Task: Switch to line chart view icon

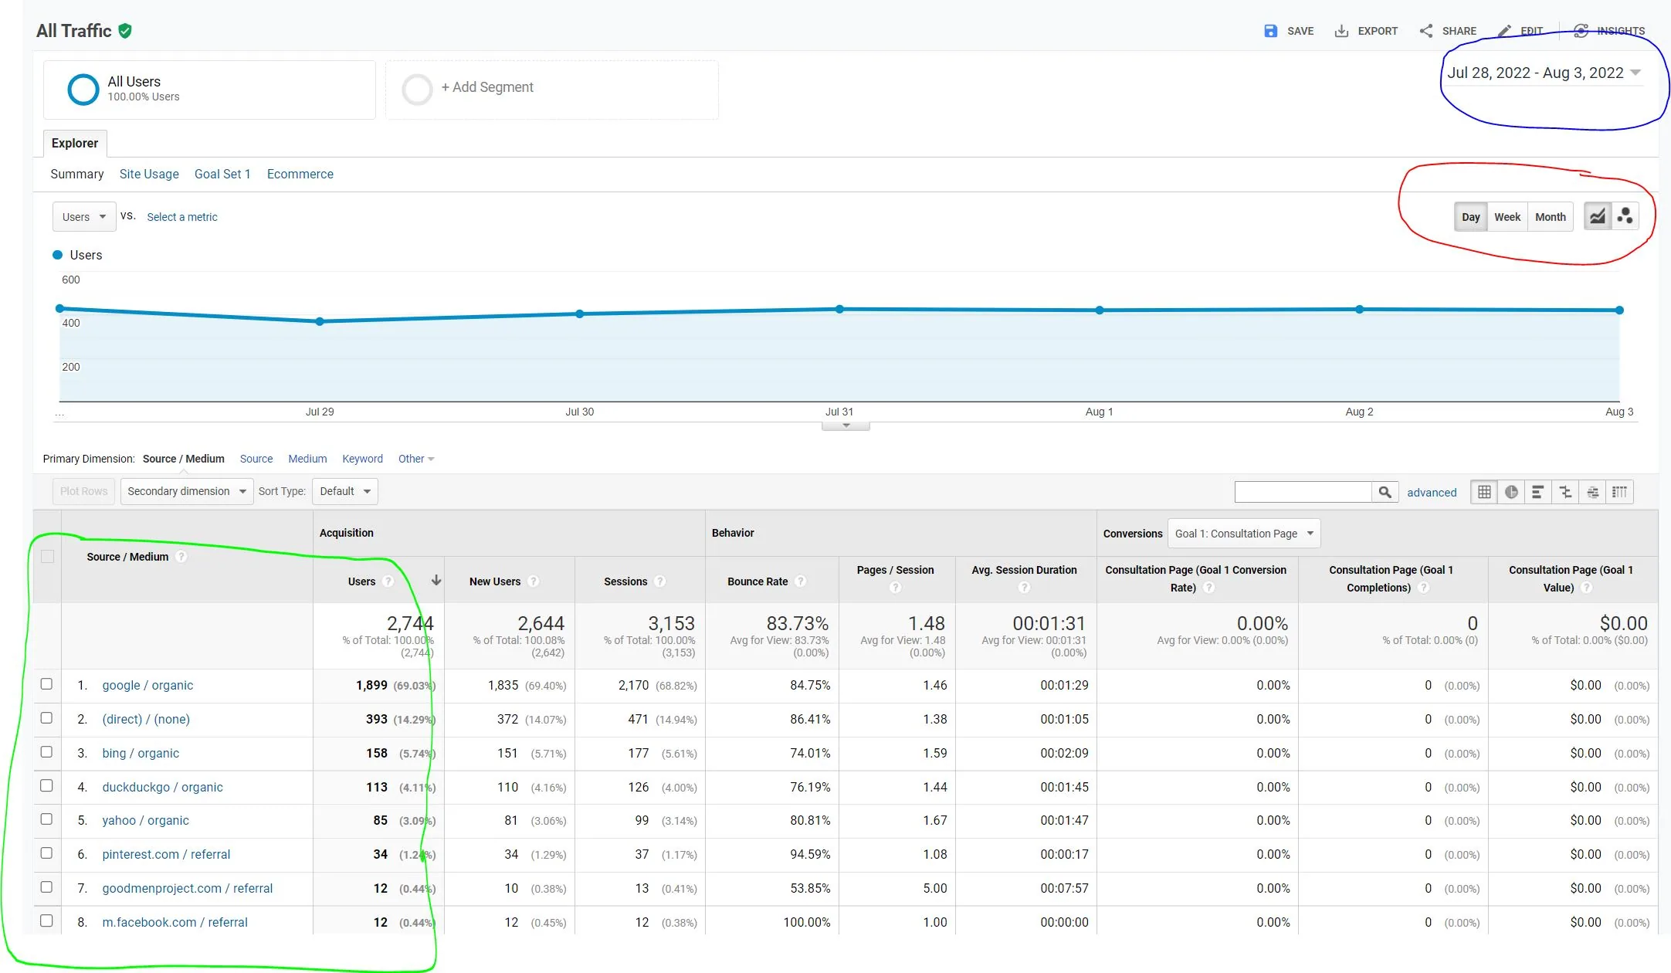Action: (x=1597, y=217)
